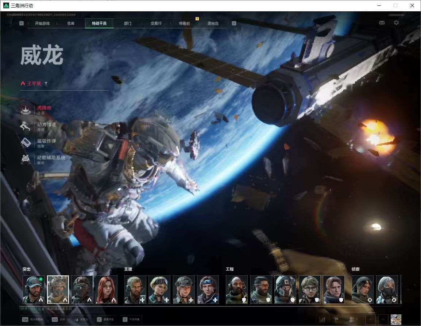The height and width of the screenshot is (326, 421).
Task: Open the 交易行 tab
Action: (156, 23)
